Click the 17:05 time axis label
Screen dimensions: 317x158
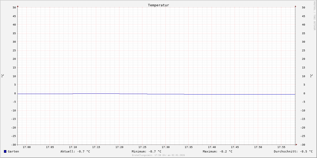point(50,147)
